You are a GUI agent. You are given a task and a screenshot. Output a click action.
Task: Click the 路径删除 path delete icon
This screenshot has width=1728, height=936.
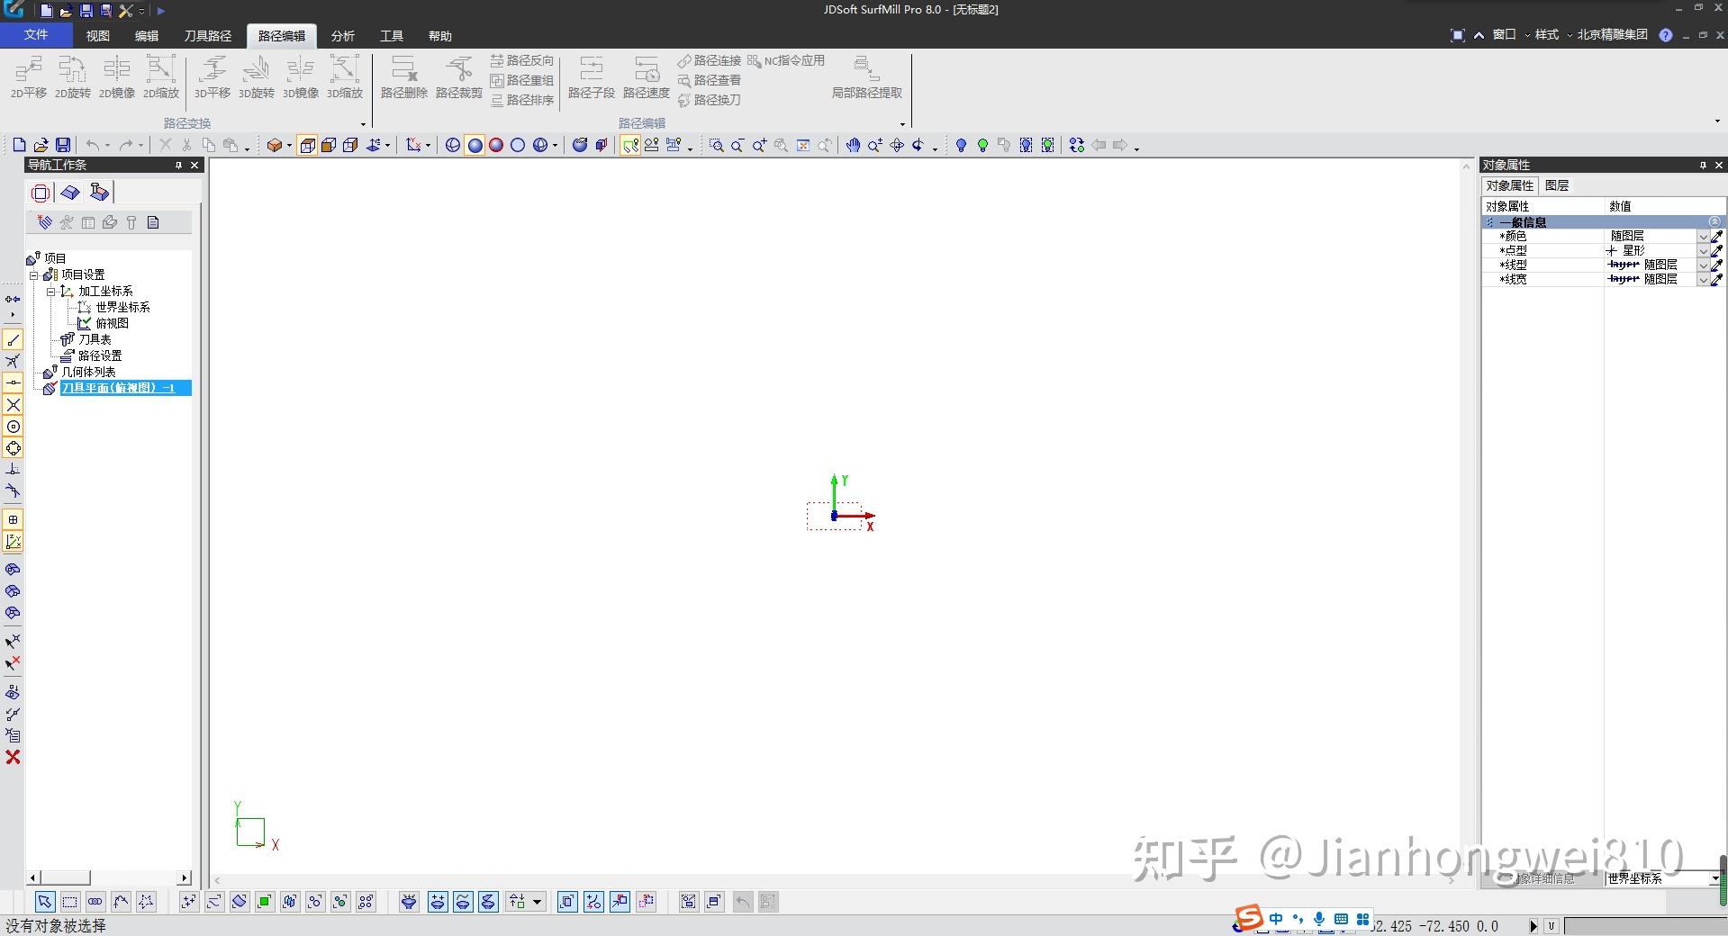click(404, 76)
